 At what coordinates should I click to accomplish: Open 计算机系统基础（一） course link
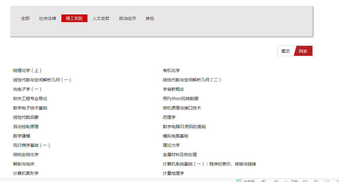click(x=210, y=164)
